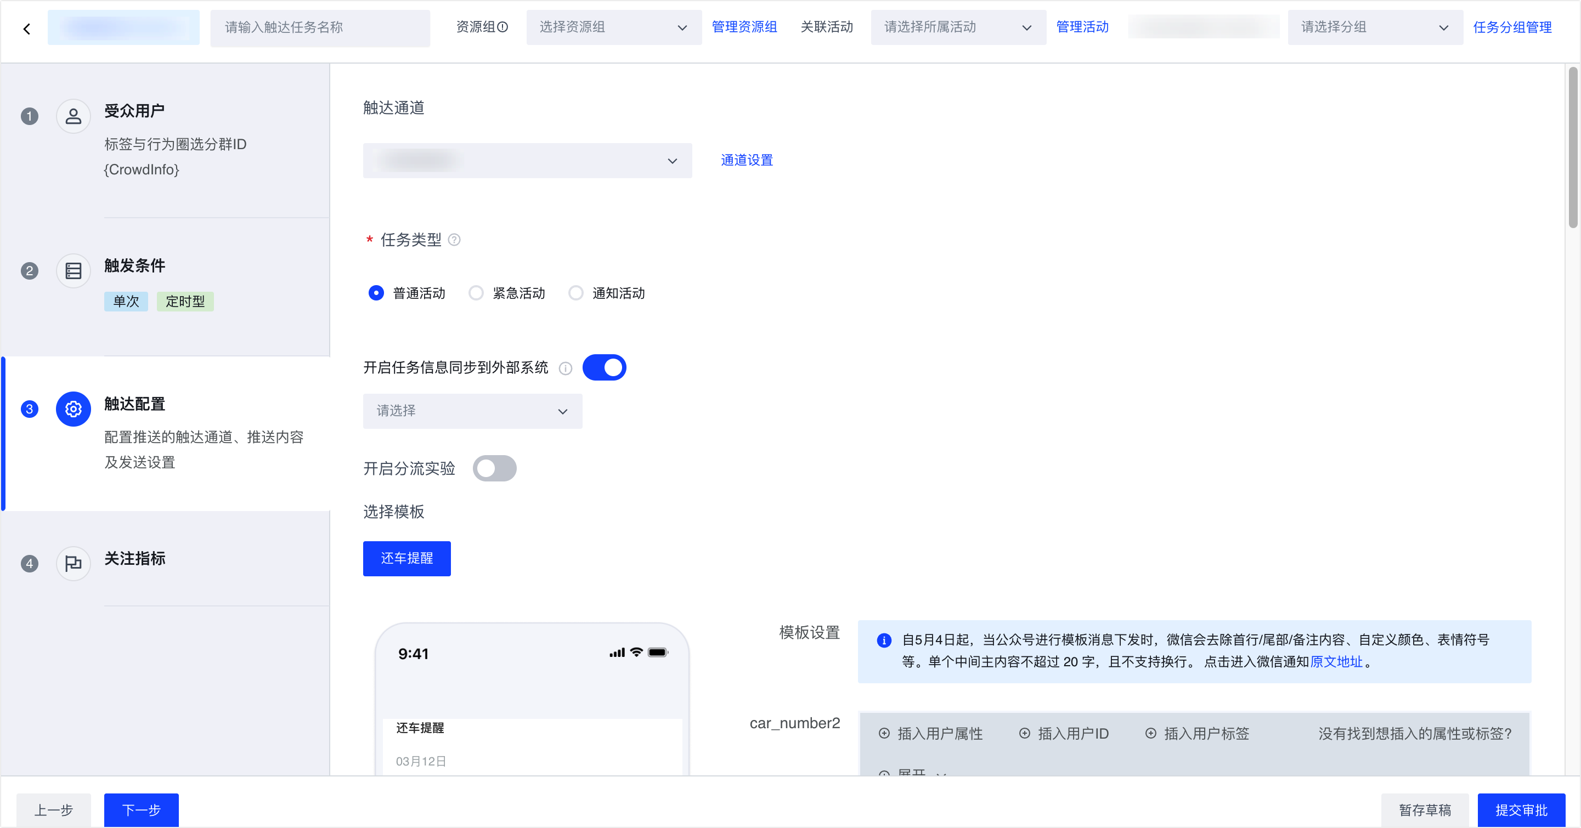Select the 紧急活动 radio button

[x=476, y=293]
